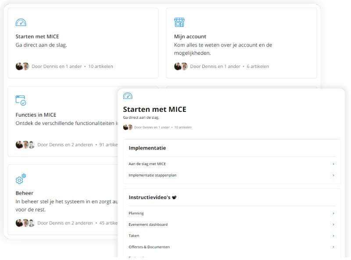
Task: Open the Evenement dashboard article
Action: 148,224
